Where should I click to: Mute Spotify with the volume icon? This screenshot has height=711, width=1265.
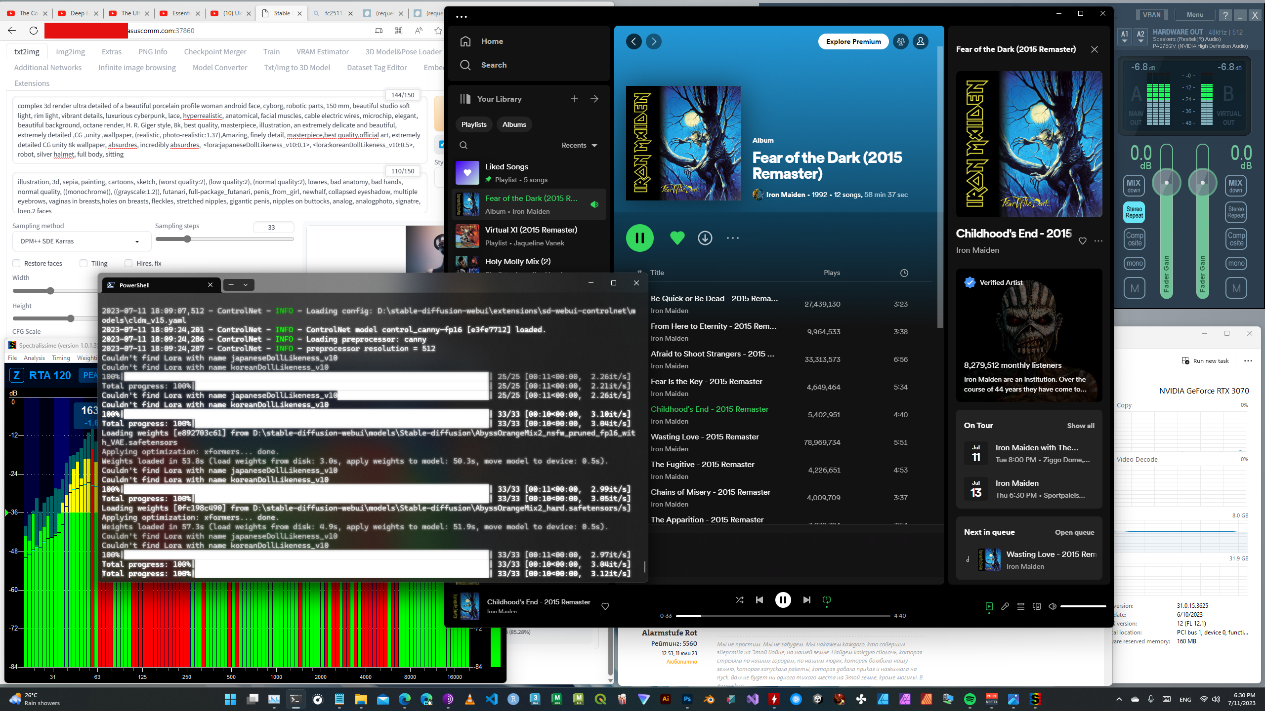(1052, 606)
